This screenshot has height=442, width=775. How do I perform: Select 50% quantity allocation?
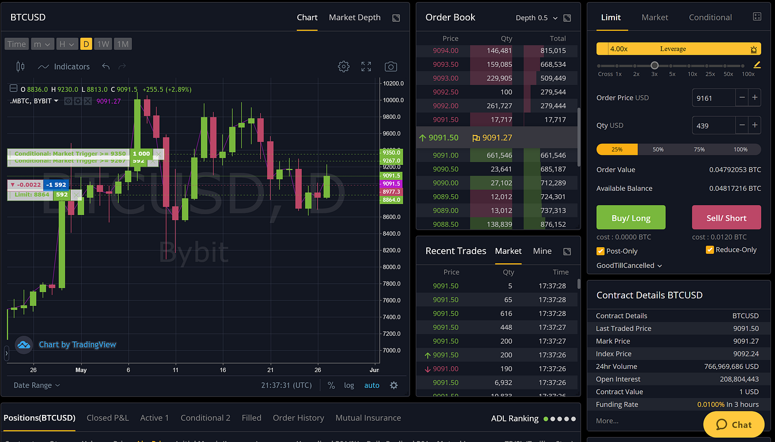click(x=658, y=149)
